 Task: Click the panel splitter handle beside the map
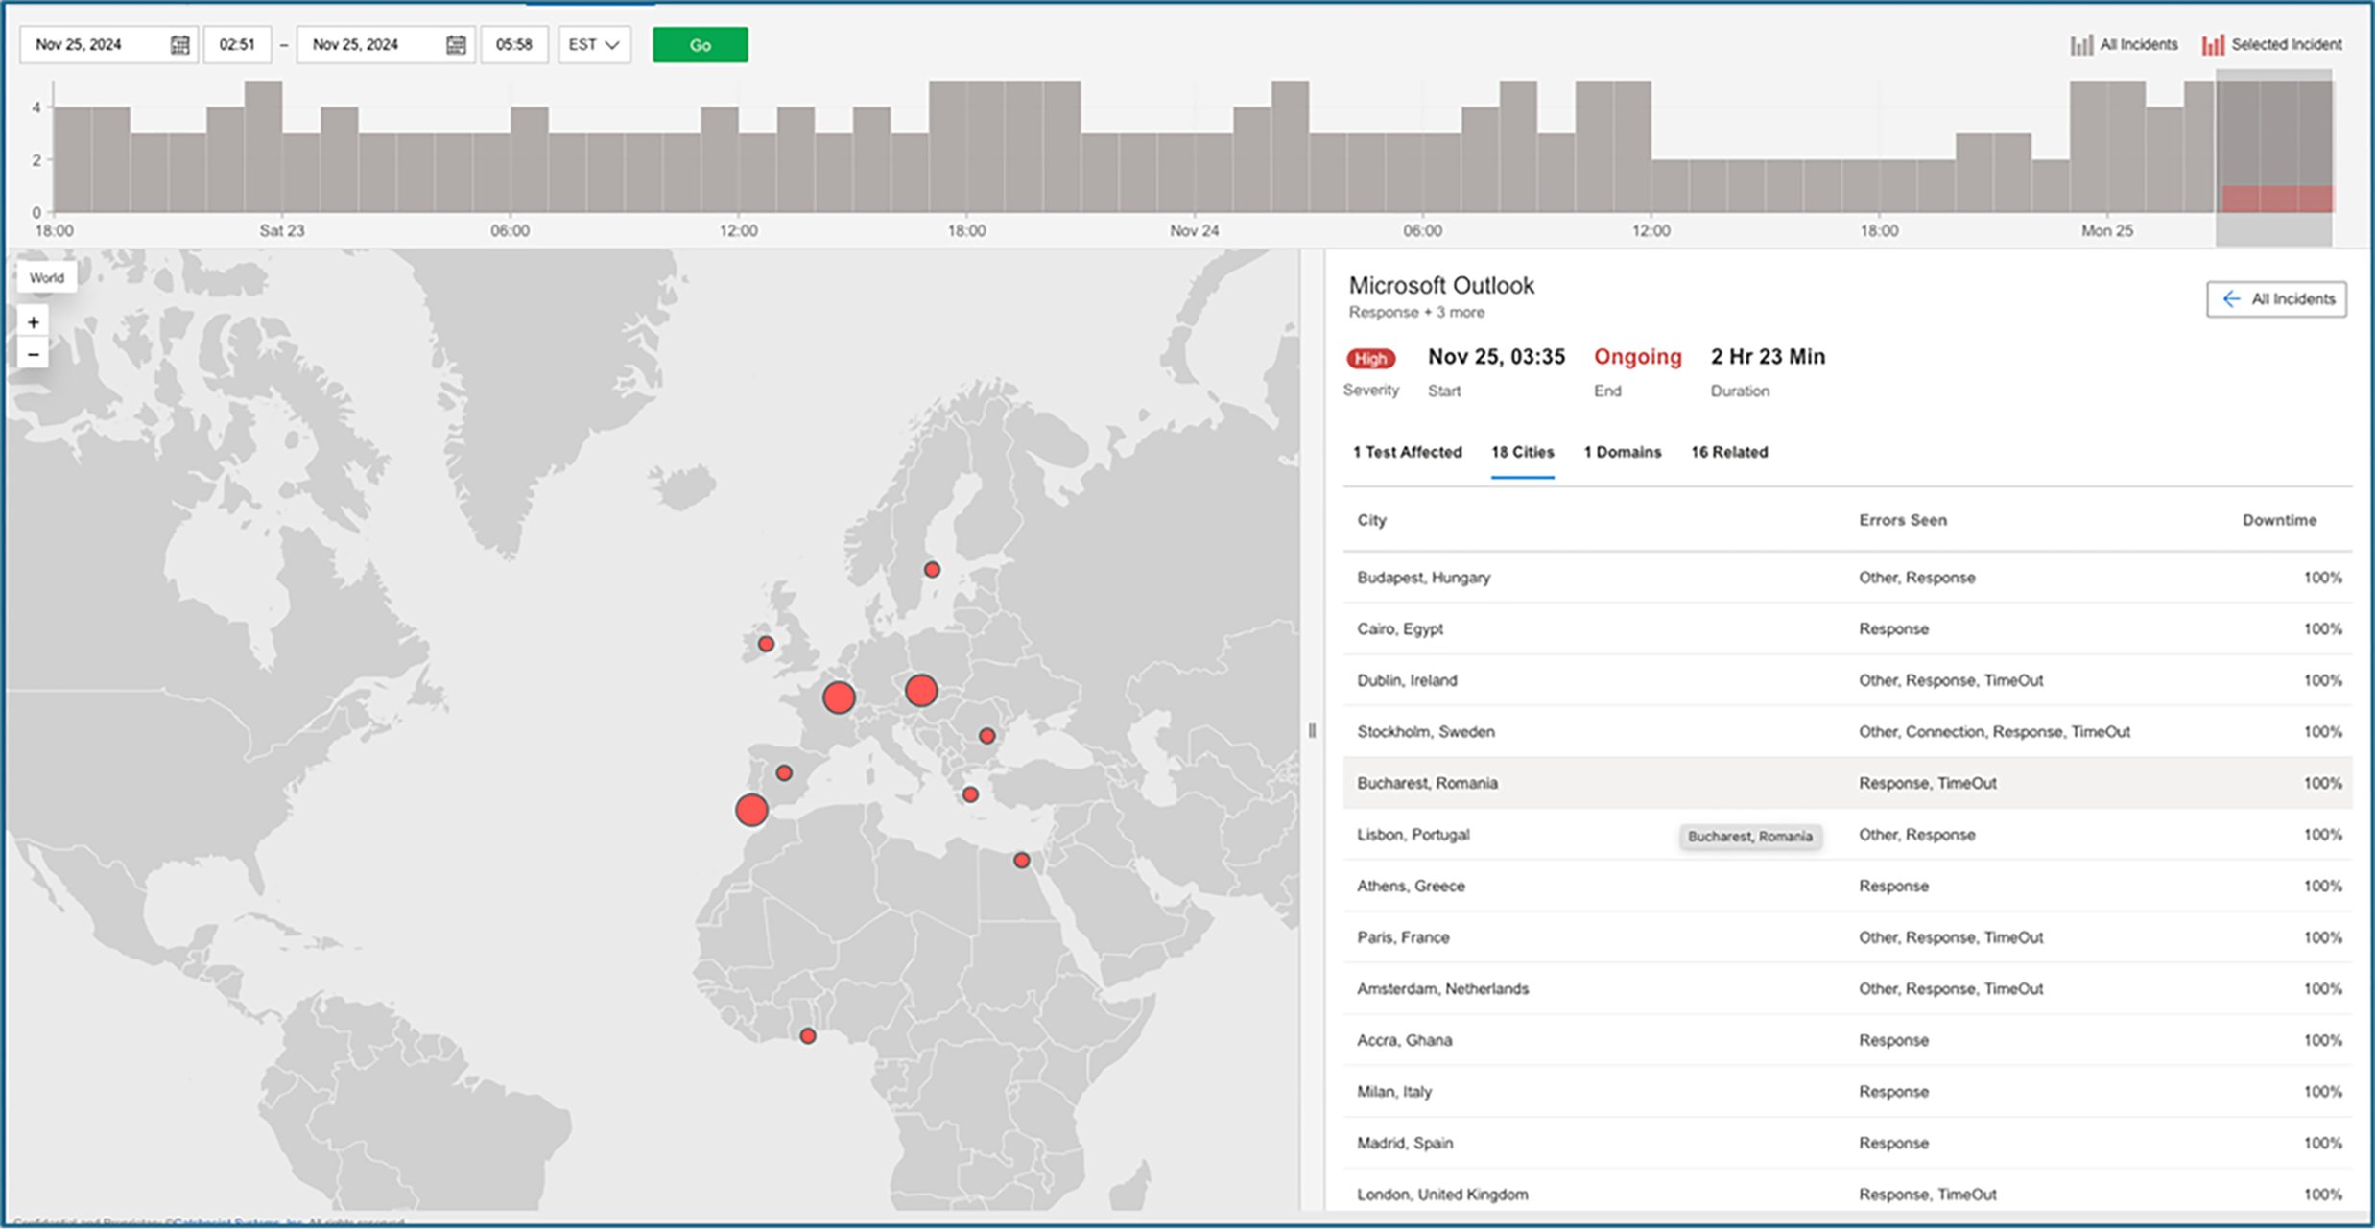pos(1312,731)
